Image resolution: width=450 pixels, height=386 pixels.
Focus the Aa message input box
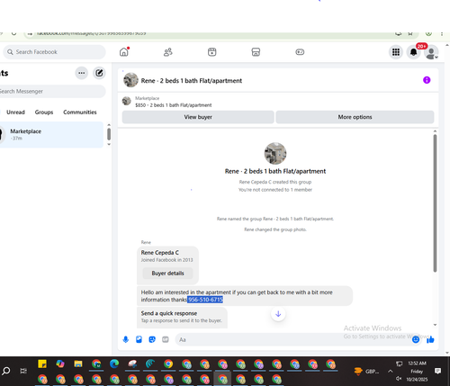(294, 339)
